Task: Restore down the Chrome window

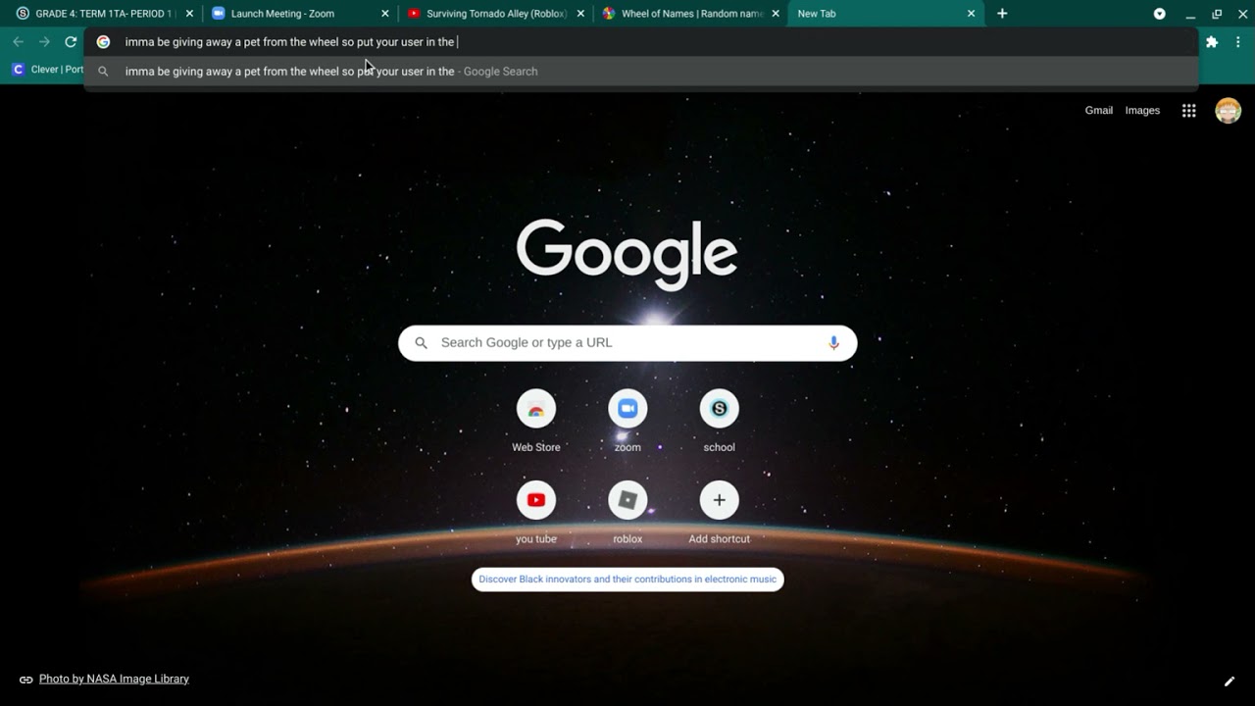Action: [x=1217, y=14]
